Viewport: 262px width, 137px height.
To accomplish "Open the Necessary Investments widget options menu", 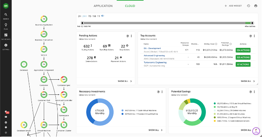I will tap(162, 92).
